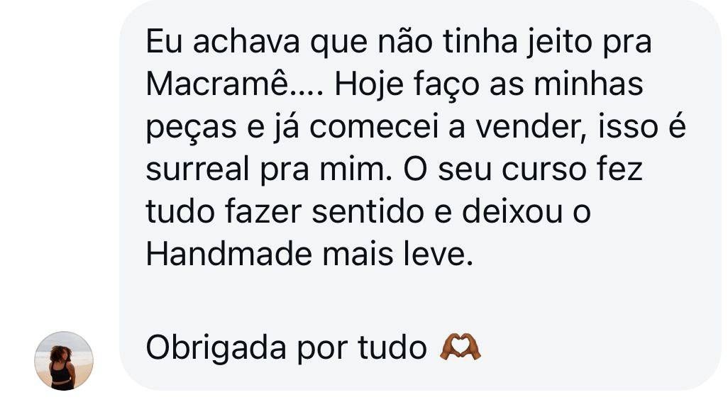The height and width of the screenshot is (407, 728).
Task: Click "Eu achava" at the message start
Action: 224,41
